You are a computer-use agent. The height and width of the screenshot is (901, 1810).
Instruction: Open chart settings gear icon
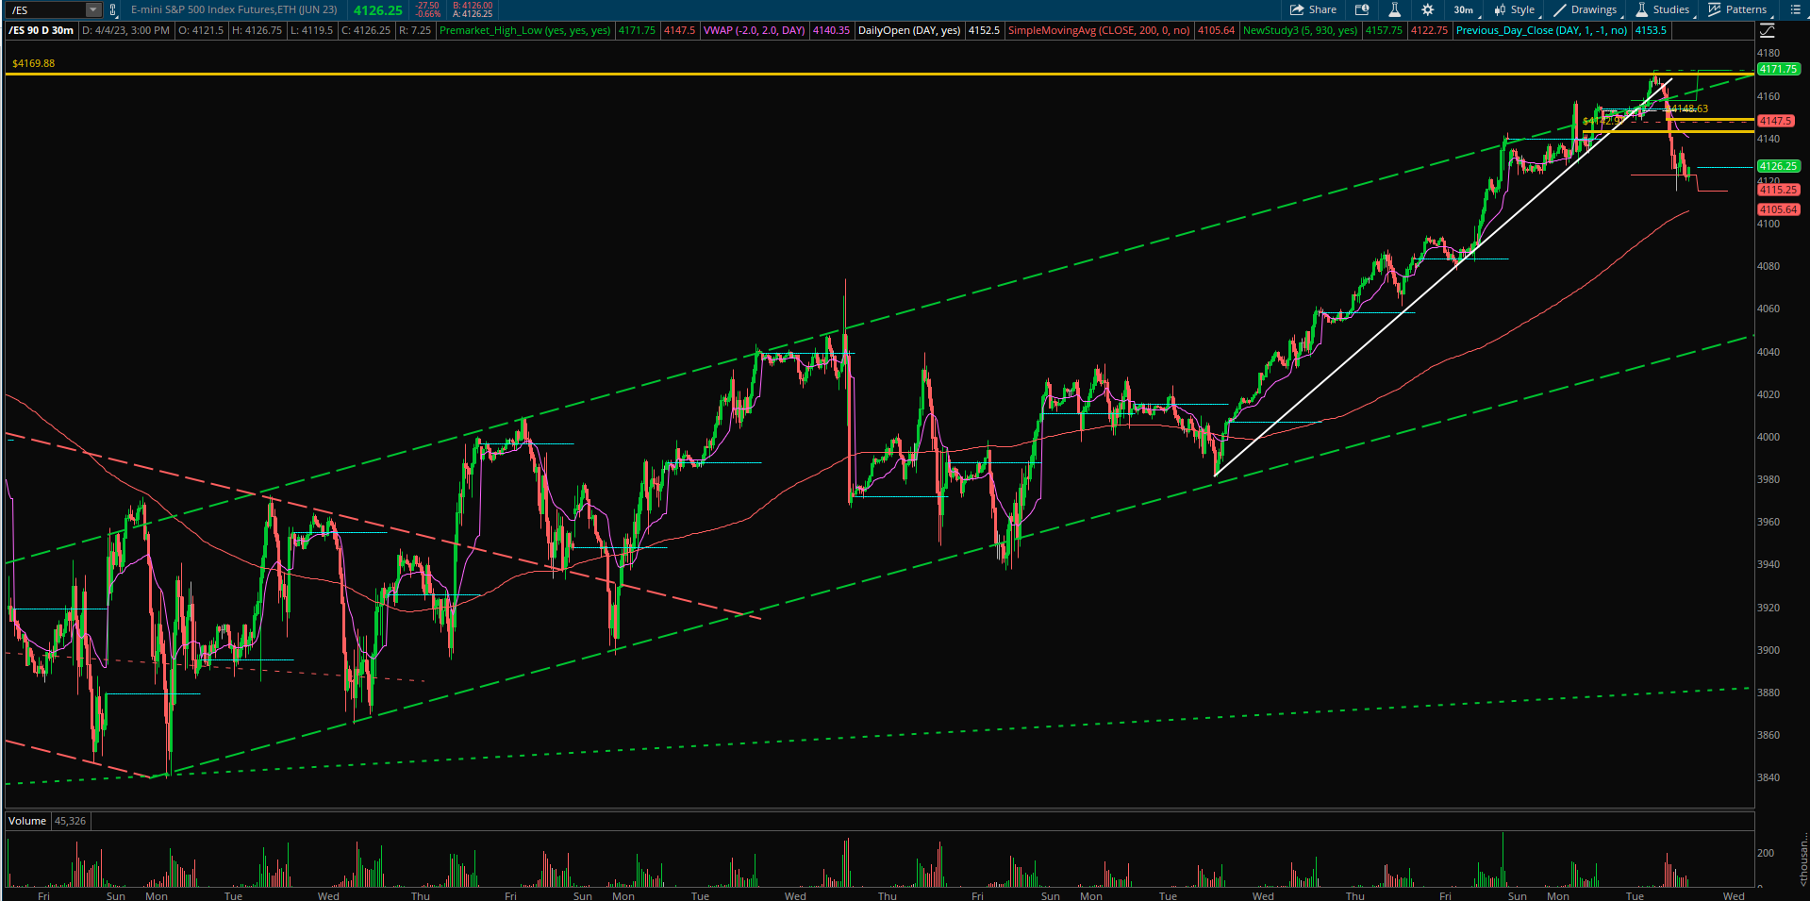coord(1427,9)
